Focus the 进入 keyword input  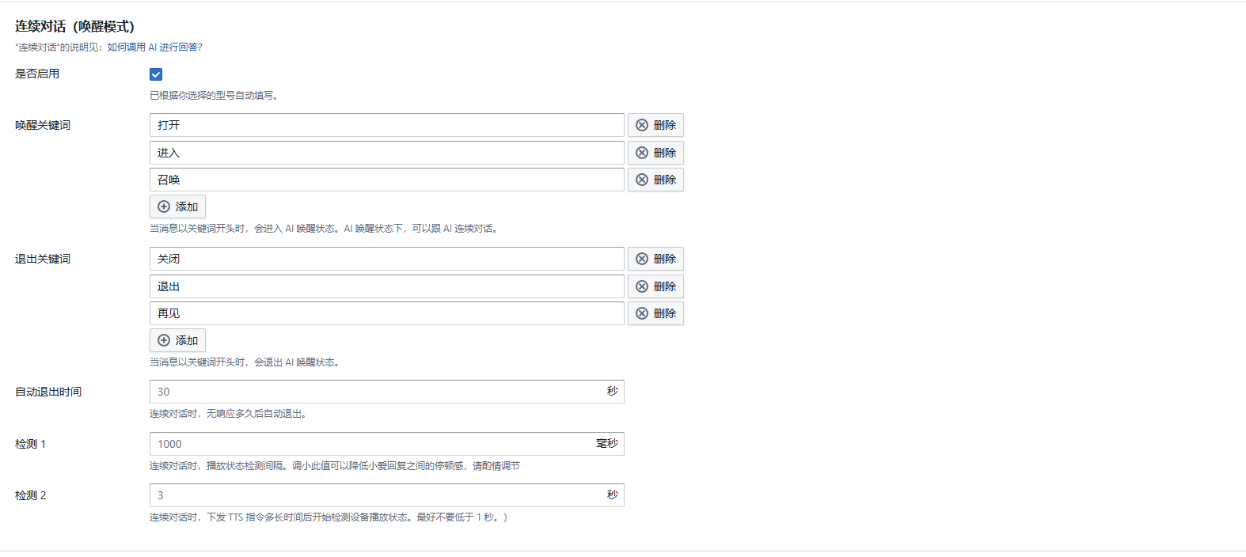[386, 153]
